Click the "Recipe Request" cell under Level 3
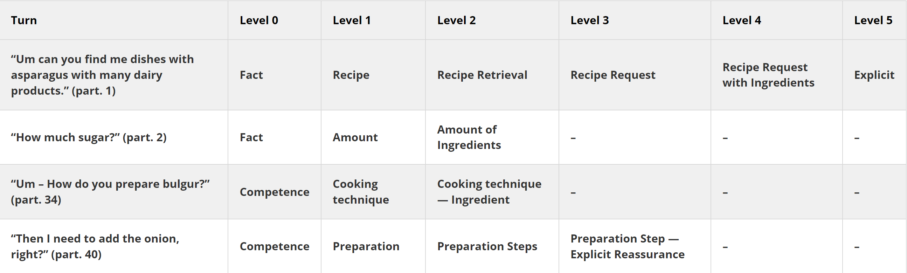Viewport: 907px width, 273px height. click(x=612, y=75)
